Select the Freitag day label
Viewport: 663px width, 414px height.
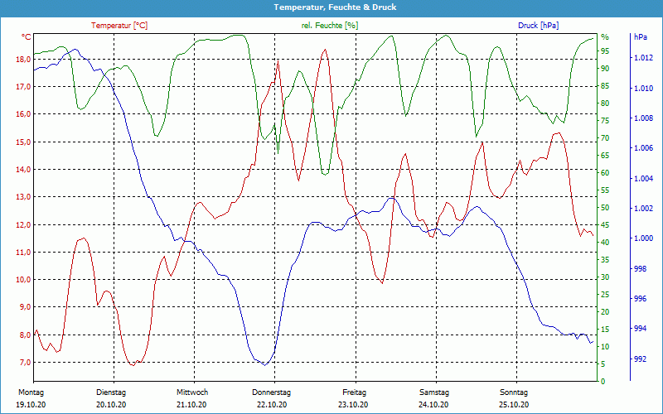point(354,392)
